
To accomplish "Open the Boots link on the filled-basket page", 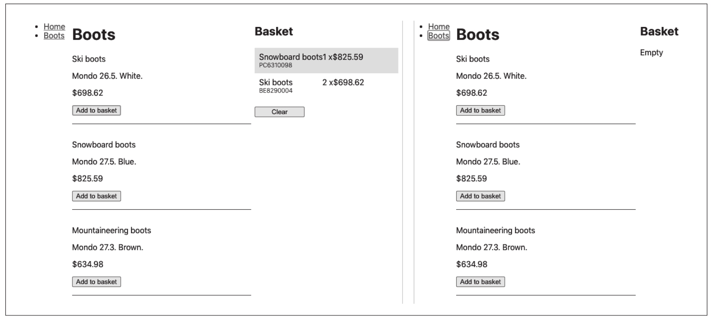I will 54,36.
